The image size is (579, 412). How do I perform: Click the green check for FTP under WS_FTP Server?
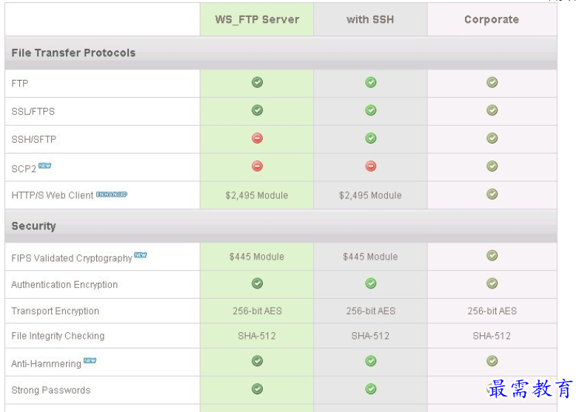tap(257, 82)
